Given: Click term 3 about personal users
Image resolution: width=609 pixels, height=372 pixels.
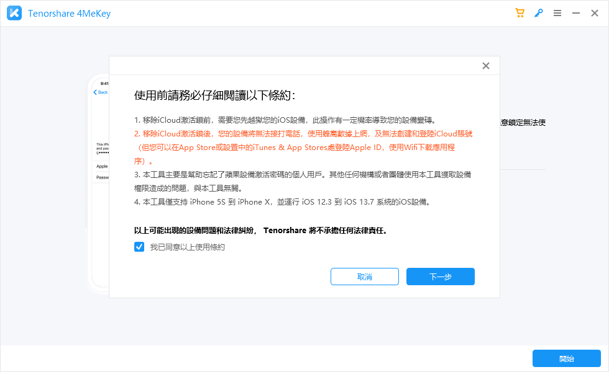Looking at the screenshot, I should click(303, 181).
